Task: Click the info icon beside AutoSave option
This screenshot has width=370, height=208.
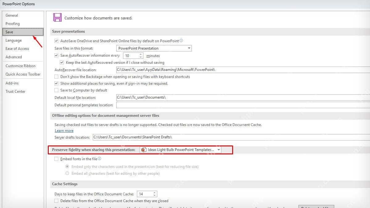Action: point(181,41)
